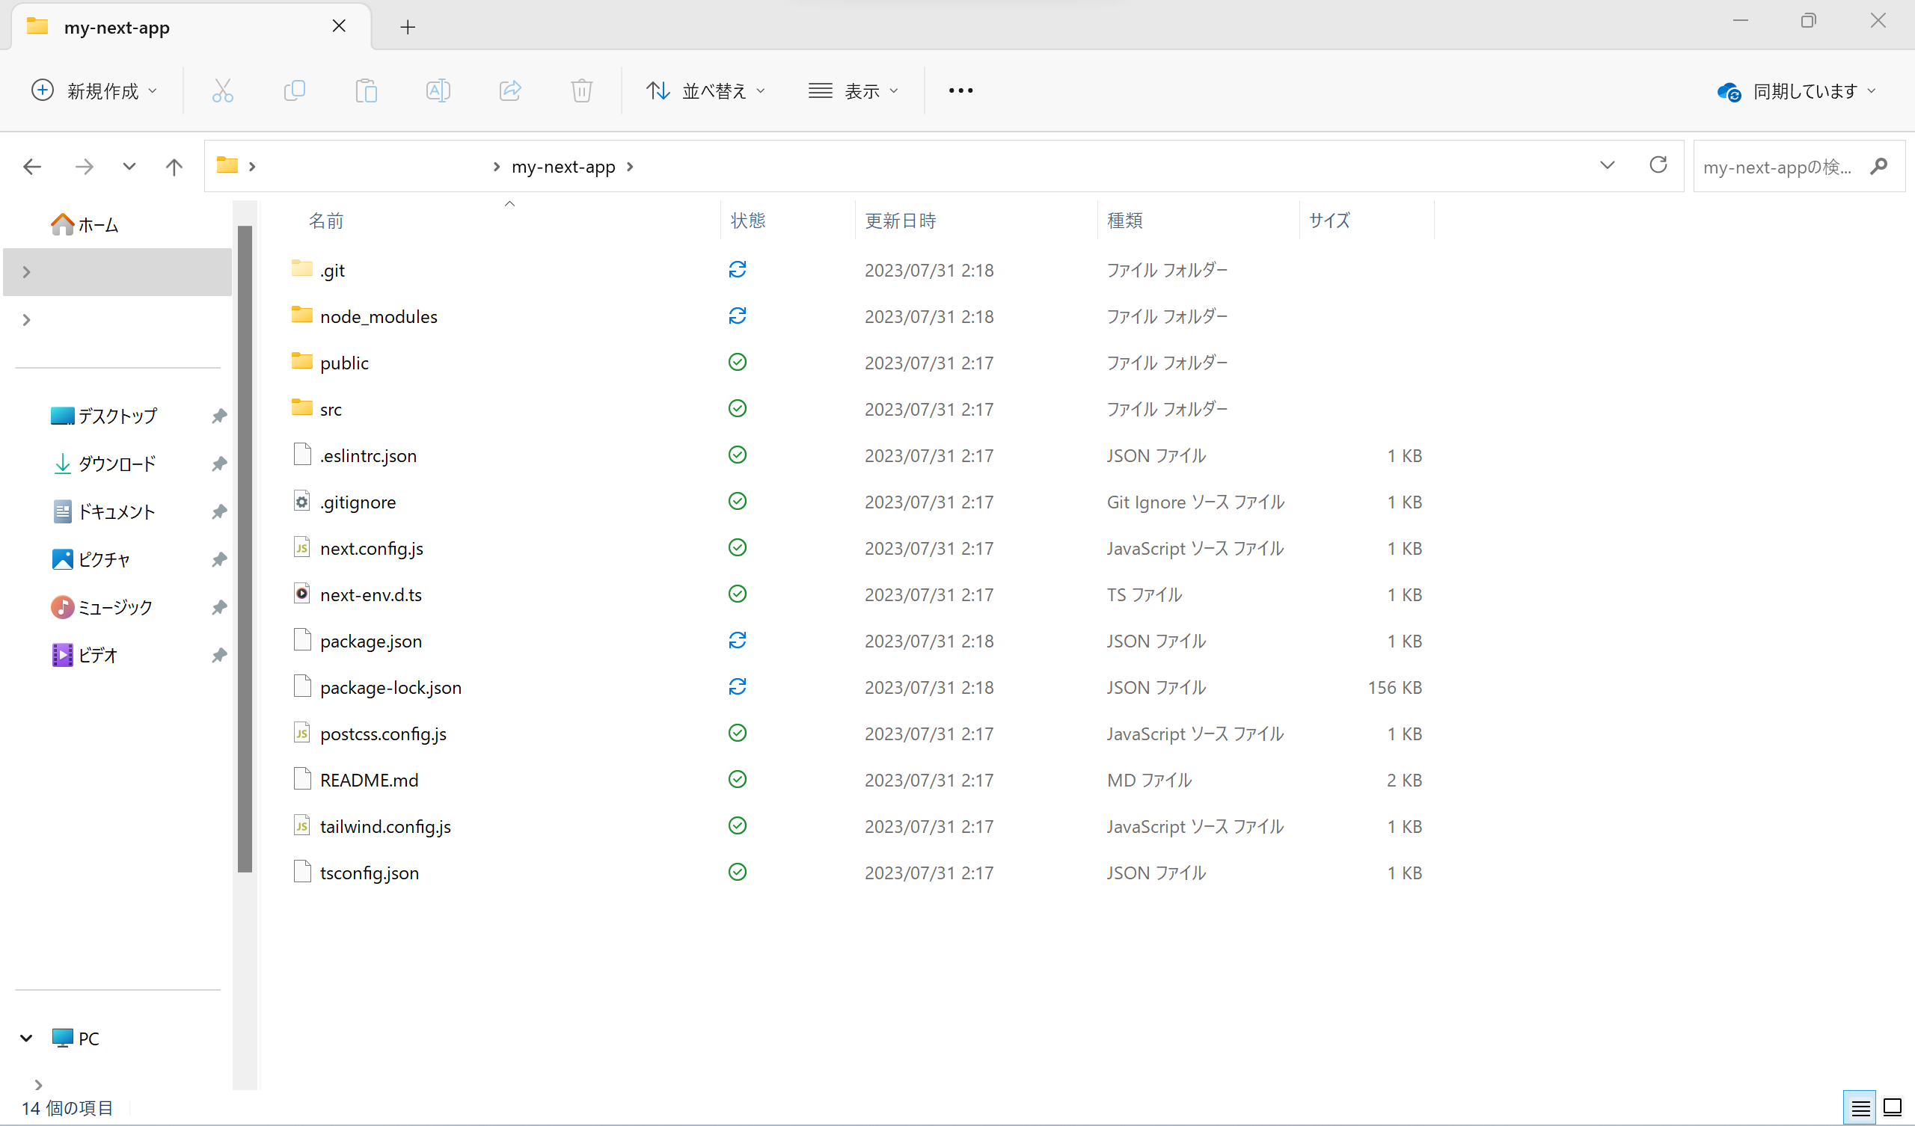Select tsconfig.json file name
1915x1126 pixels.
click(x=370, y=873)
